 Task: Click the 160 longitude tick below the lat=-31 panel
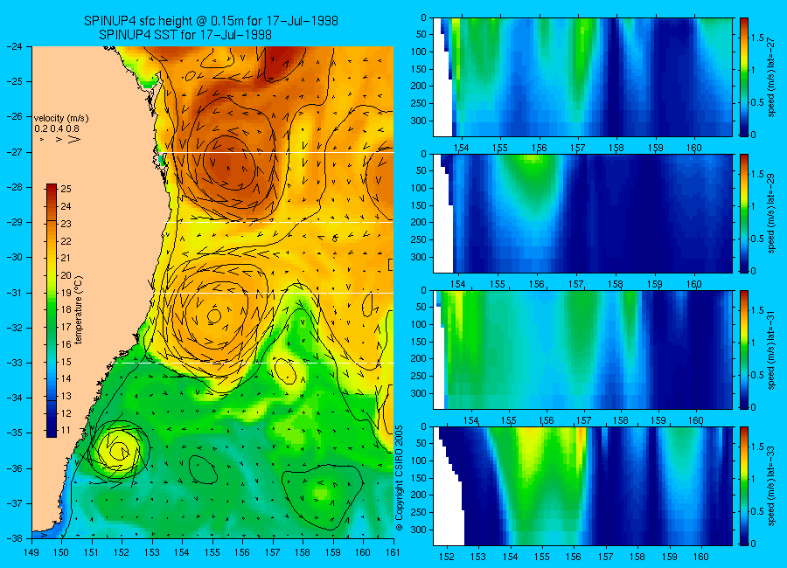pos(696,420)
